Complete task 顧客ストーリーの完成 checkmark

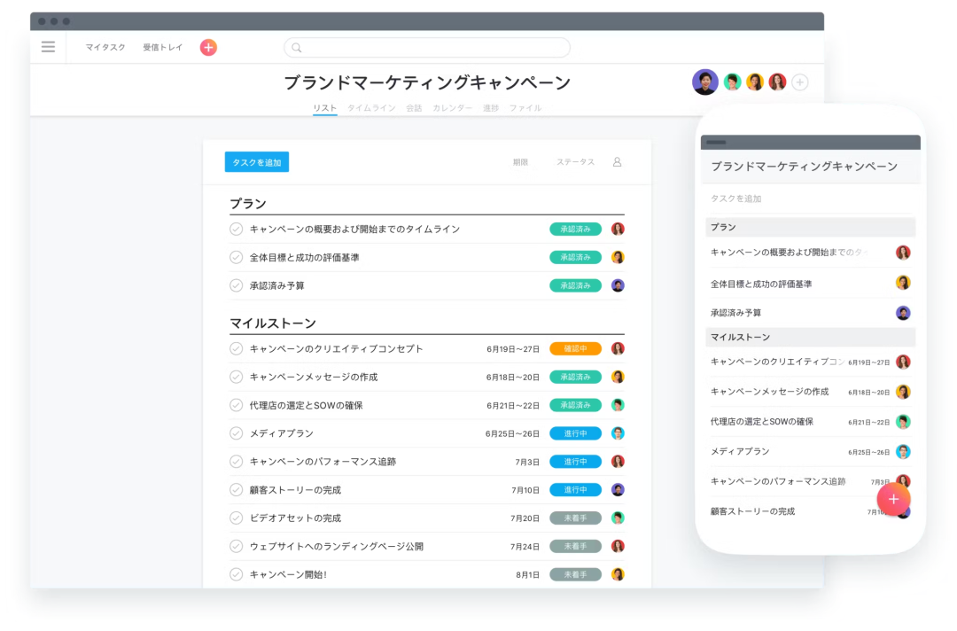pyautogui.click(x=237, y=489)
